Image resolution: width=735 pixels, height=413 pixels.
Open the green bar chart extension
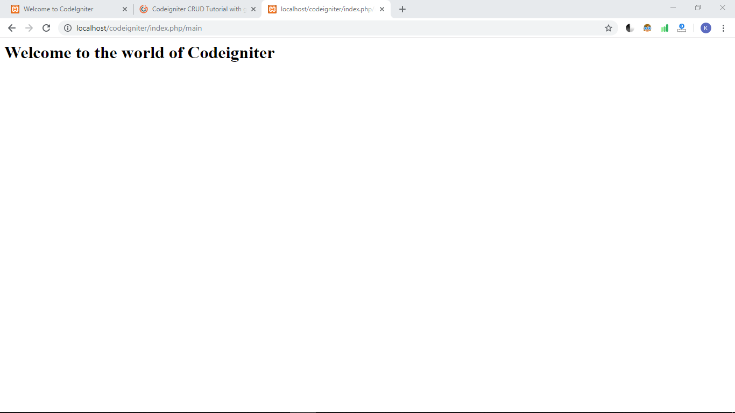point(665,28)
